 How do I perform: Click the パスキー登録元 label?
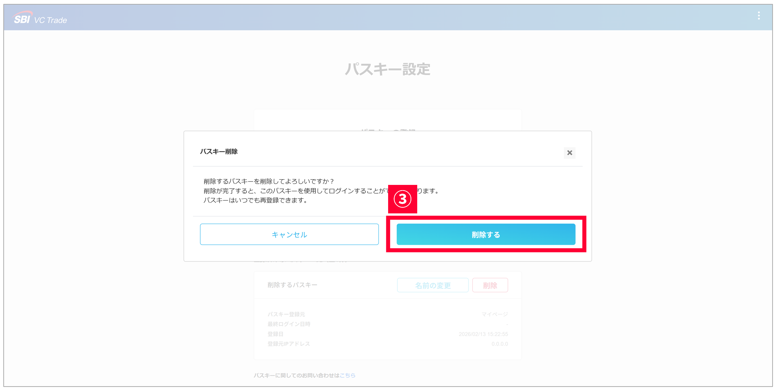tap(286, 314)
